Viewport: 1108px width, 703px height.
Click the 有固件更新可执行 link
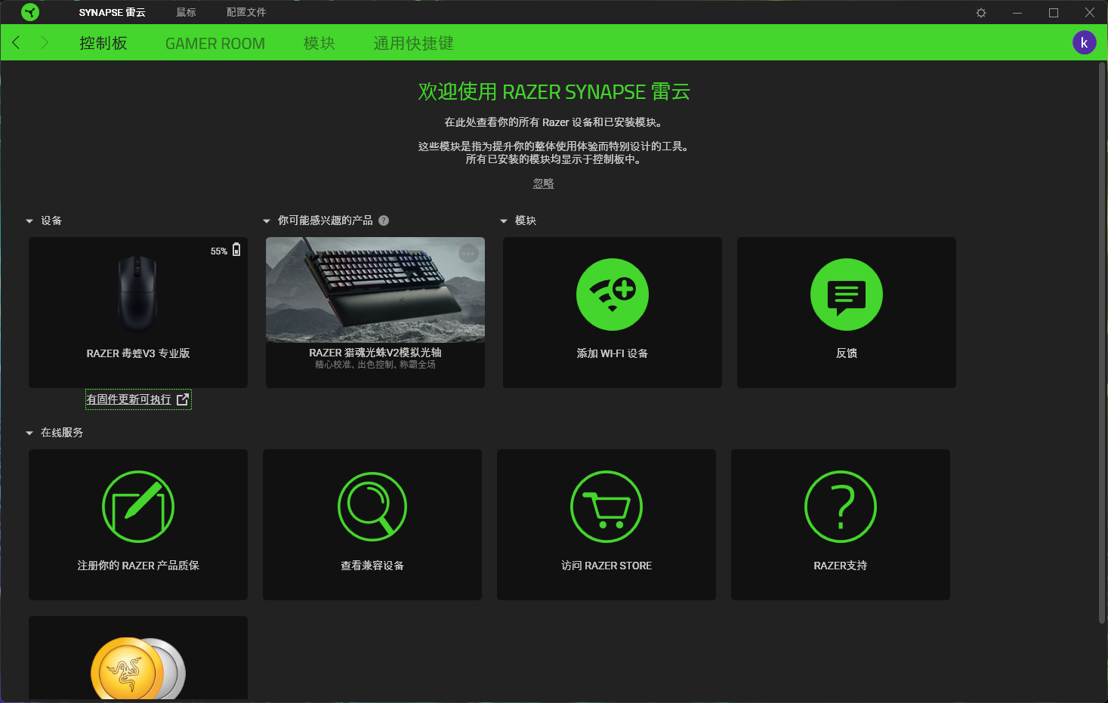[x=129, y=399]
